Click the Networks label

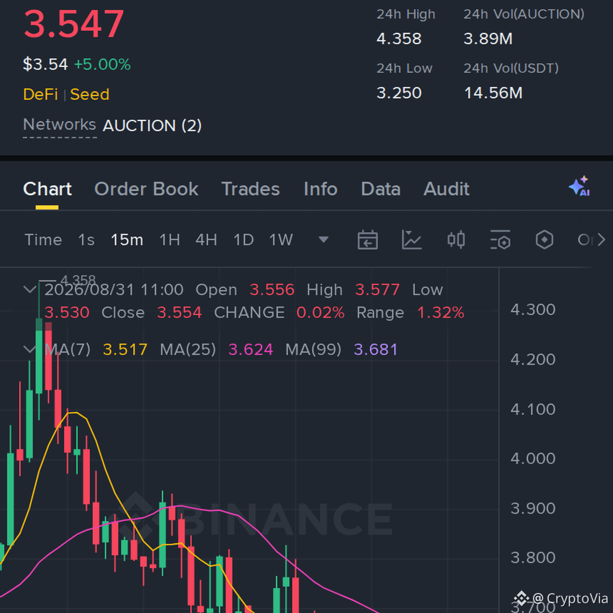60,125
